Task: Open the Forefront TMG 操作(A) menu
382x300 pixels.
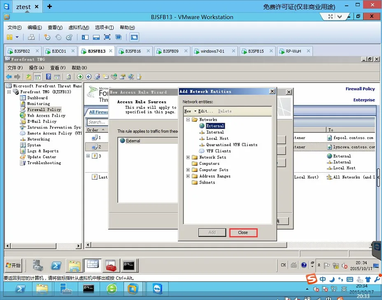Action: [37, 68]
